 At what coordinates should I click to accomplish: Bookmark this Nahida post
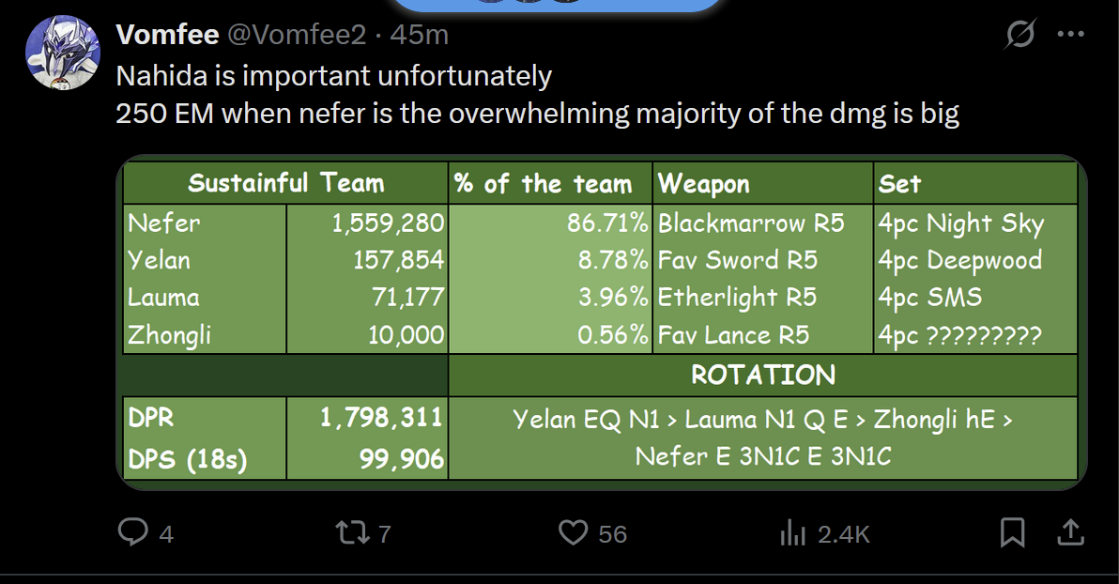point(1012,533)
